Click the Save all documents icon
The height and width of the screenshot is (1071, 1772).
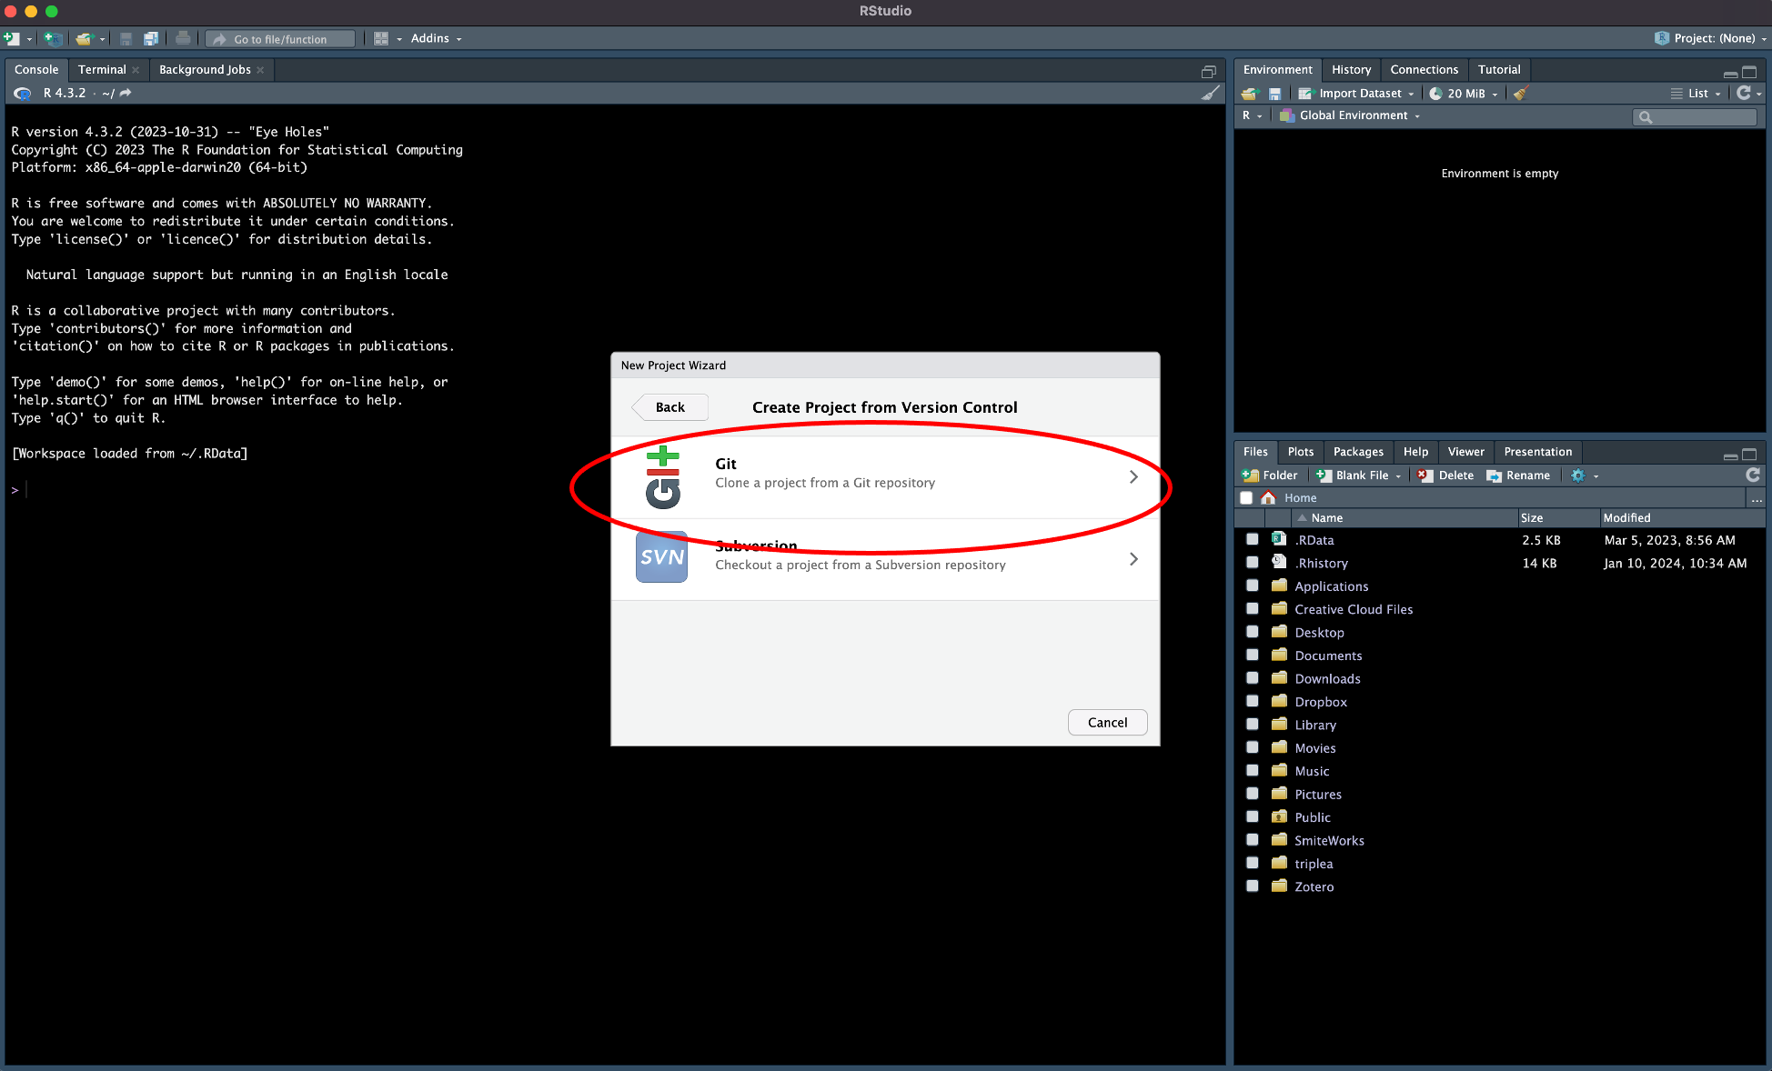(151, 38)
